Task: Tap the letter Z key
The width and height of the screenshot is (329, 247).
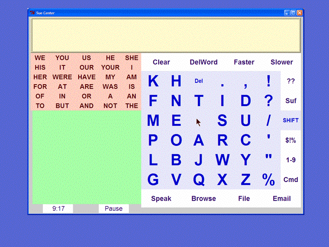Action: pos(245,180)
